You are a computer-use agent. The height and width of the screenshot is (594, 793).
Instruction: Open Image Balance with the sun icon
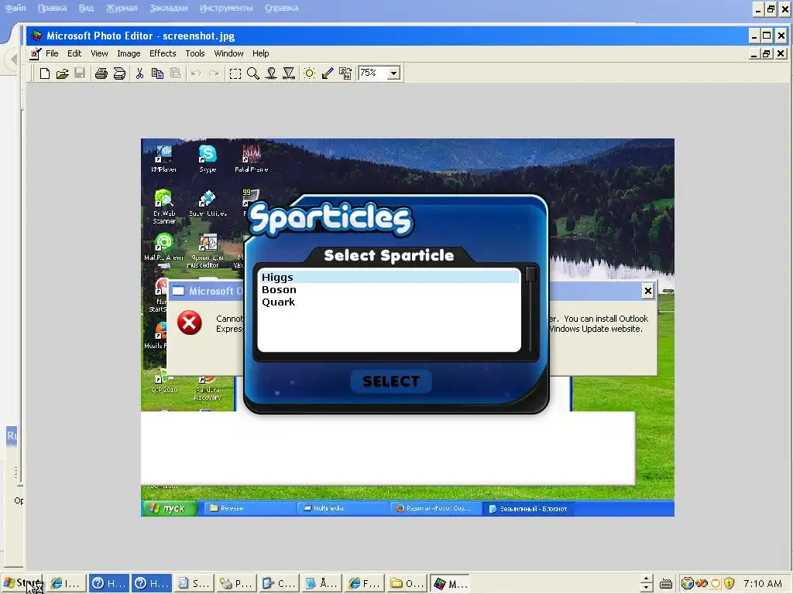310,73
